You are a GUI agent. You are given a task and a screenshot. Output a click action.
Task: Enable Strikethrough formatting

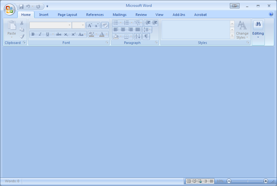(58, 34)
